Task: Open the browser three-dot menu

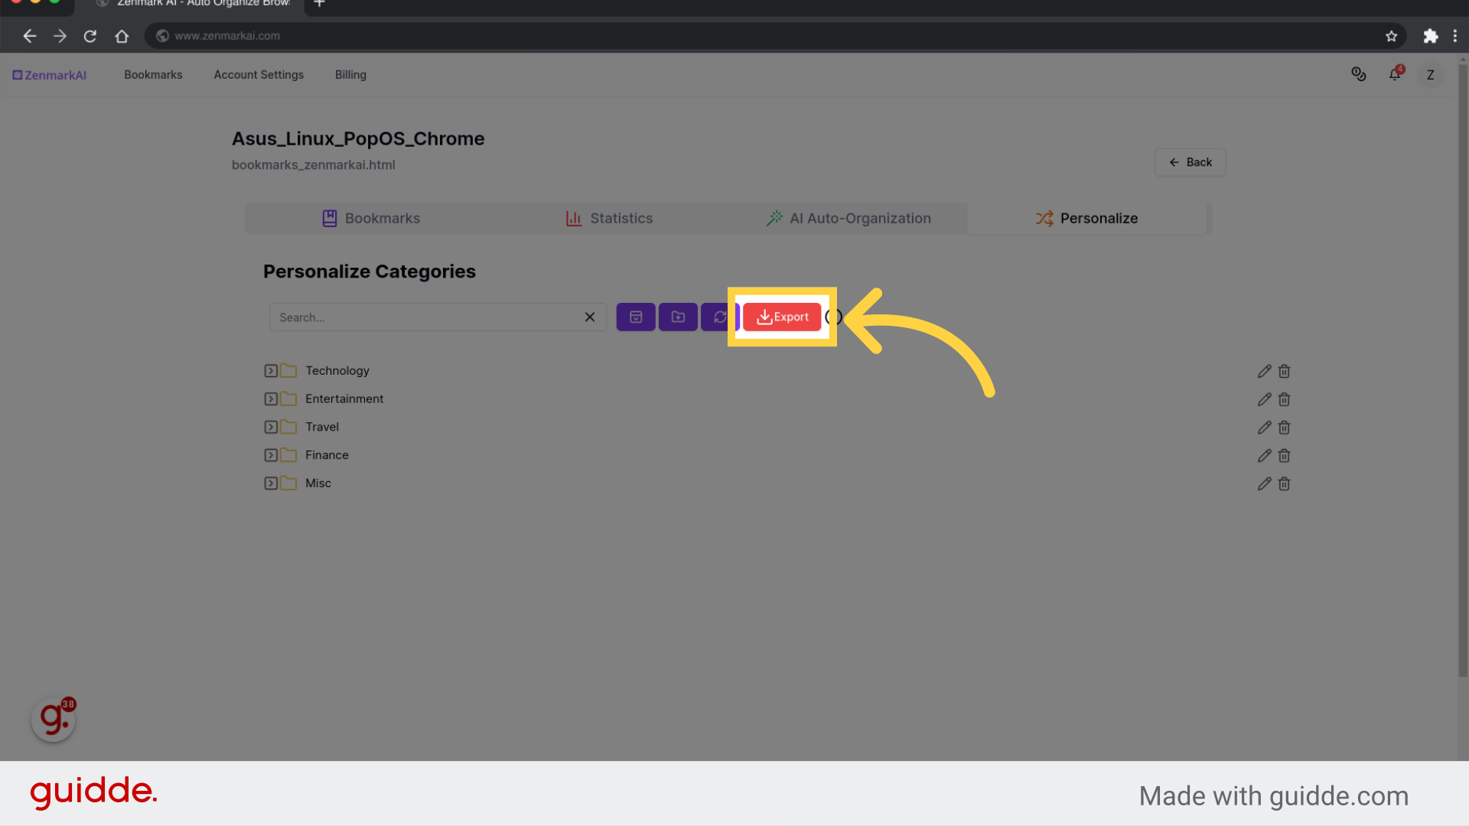Action: point(1454,36)
